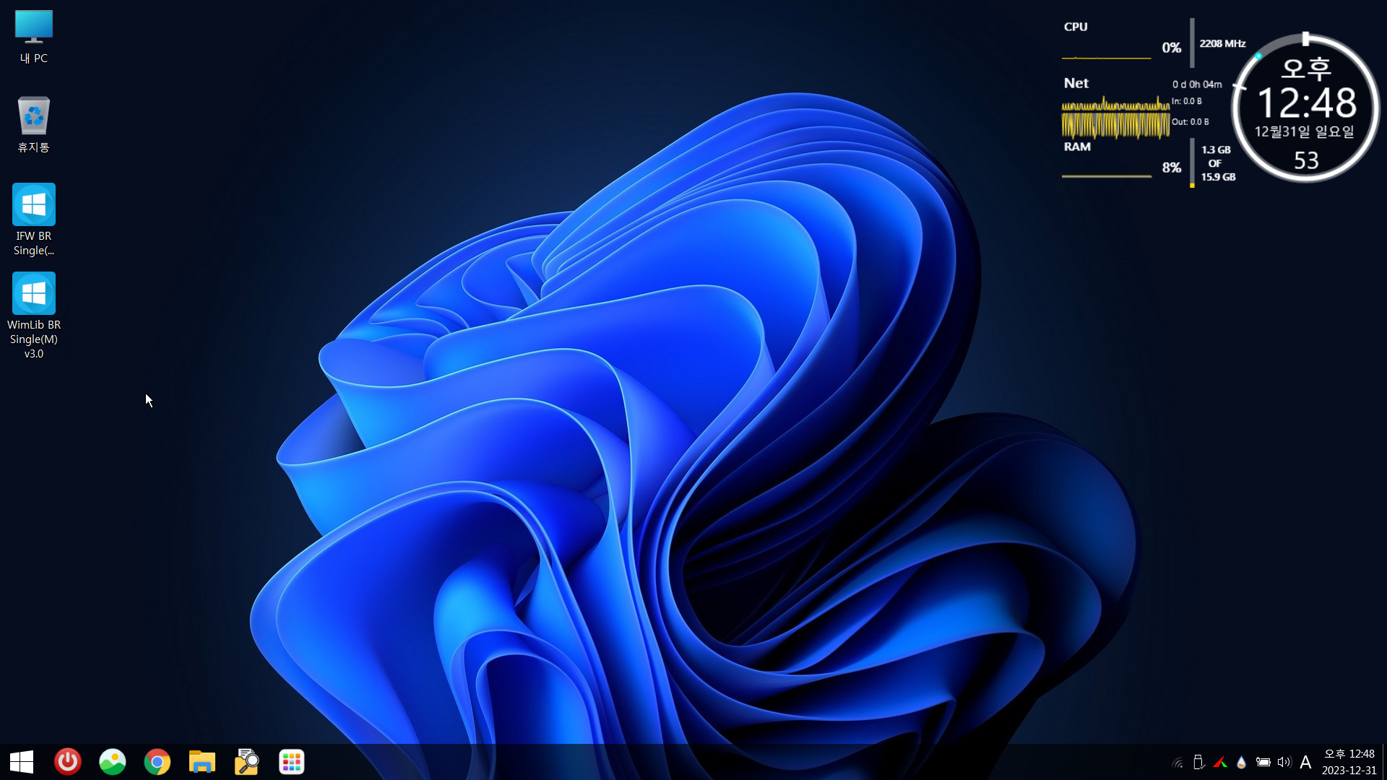Image resolution: width=1387 pixels, height=780 pixels.
Task: Click the RAM meter label
Action: [x=1076, y=147]
